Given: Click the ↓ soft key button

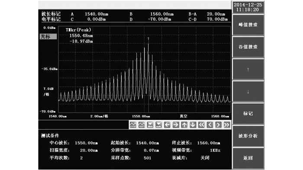Looking at the screenshot, I should pyautogui.click(x=248, y=91).
